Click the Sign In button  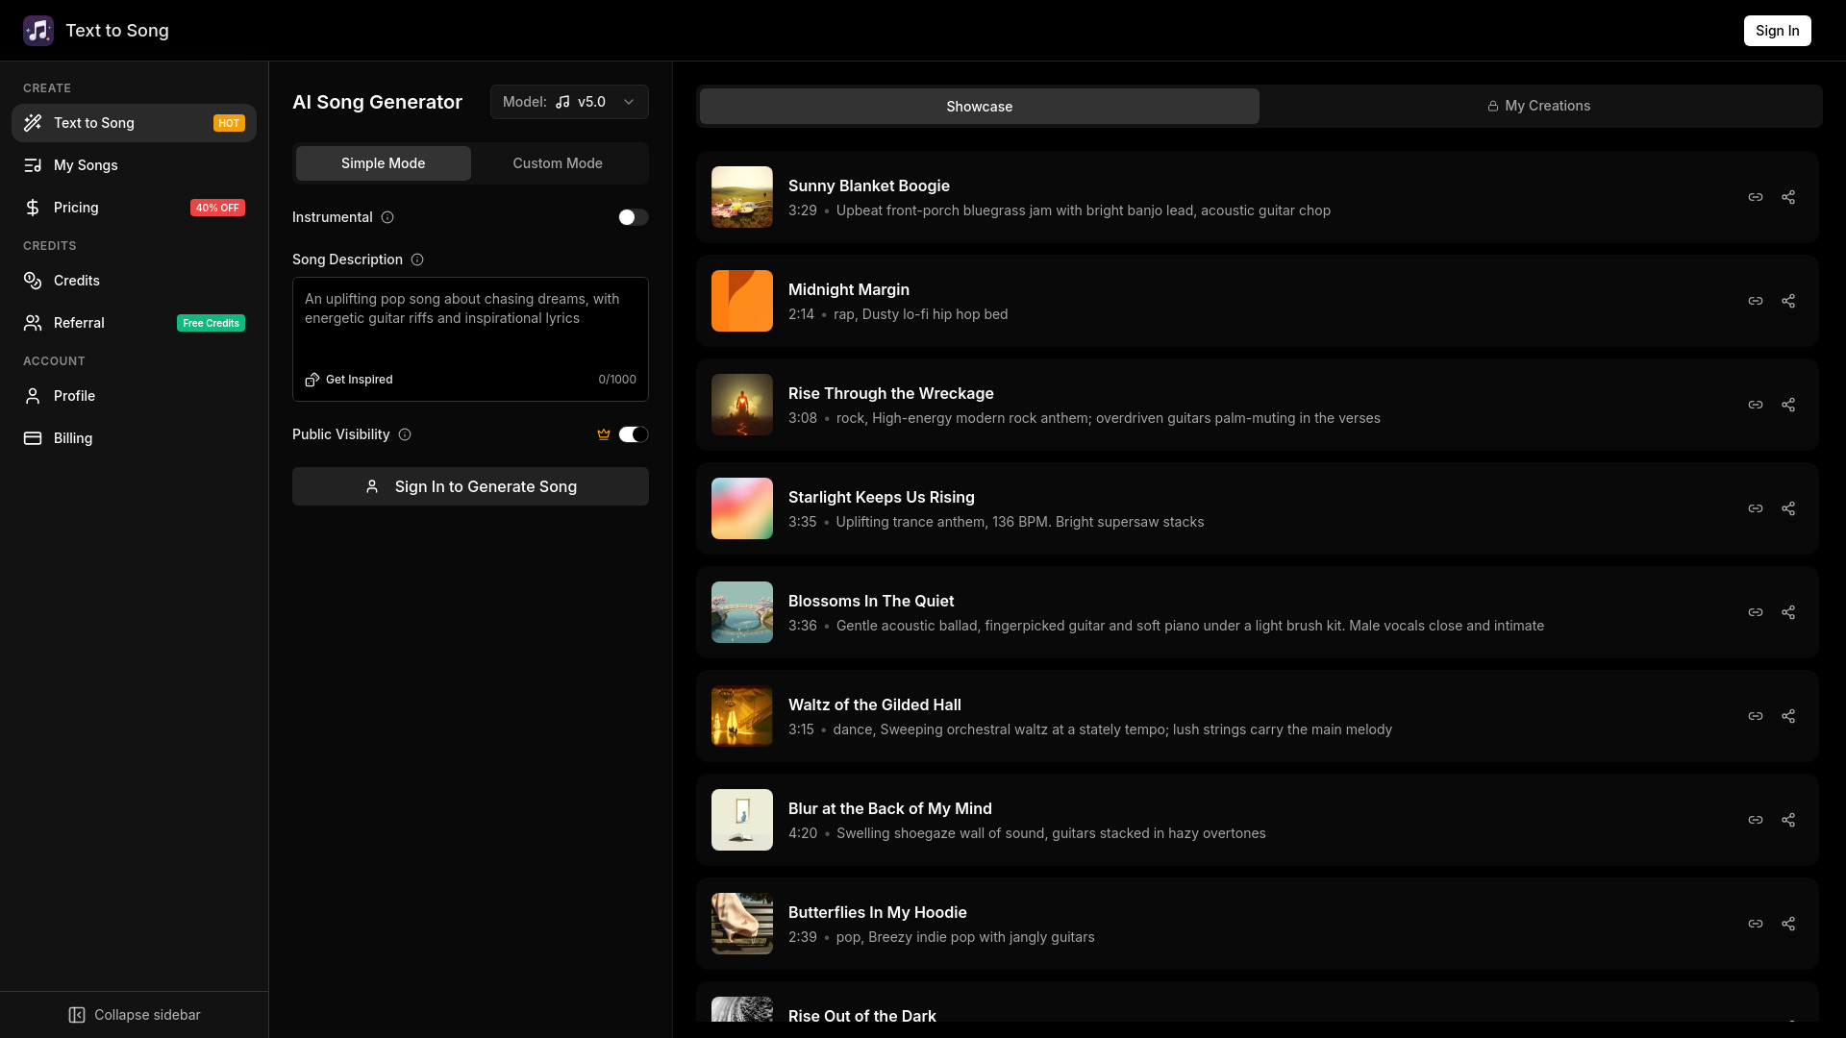pyautogui.click(x=1777, y=30)
